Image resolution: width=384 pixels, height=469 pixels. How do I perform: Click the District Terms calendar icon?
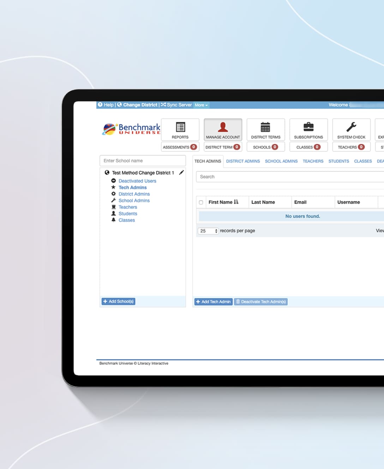click(265, 126)
